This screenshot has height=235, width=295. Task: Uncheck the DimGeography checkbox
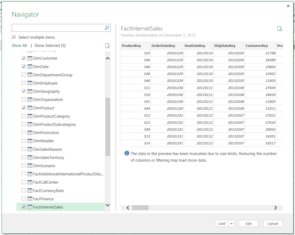tap(24, 91)
